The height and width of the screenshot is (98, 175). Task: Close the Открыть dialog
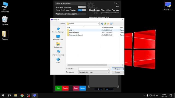pos(122,20)
